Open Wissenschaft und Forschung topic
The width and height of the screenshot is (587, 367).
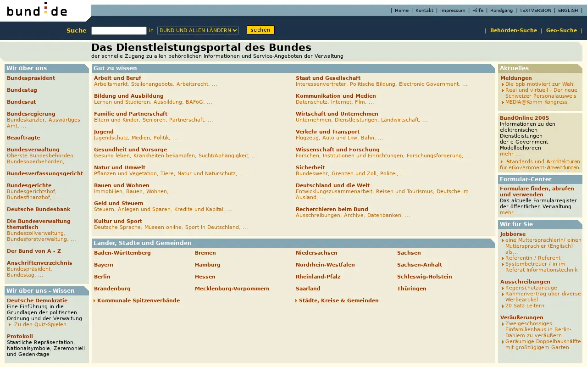pyautogui.click(x=338, y=150)
